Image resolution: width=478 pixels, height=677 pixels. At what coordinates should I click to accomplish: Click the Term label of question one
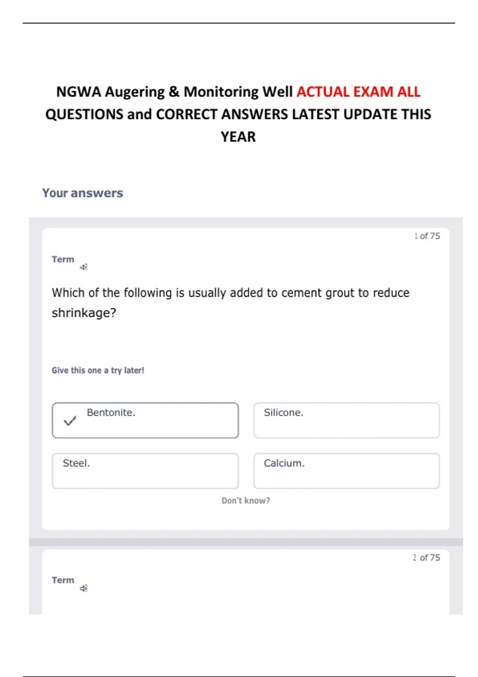pos(63,259)
